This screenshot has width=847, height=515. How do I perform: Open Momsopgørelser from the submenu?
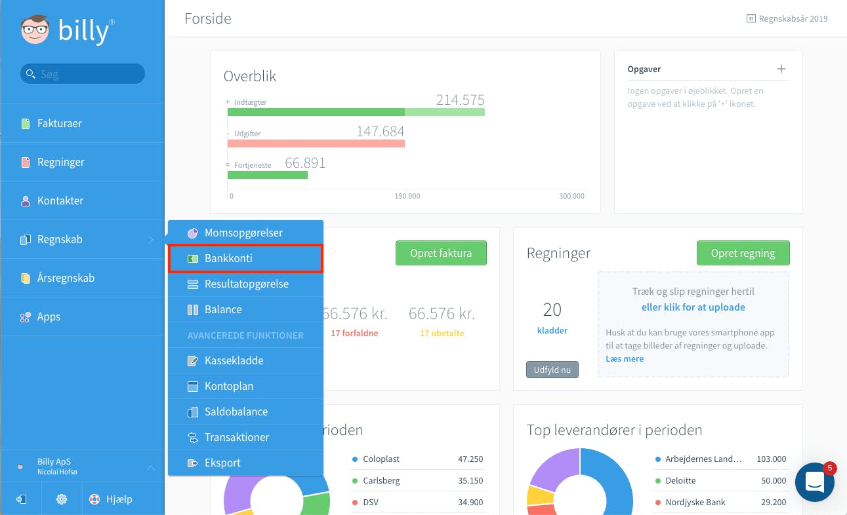pos(245,233)
